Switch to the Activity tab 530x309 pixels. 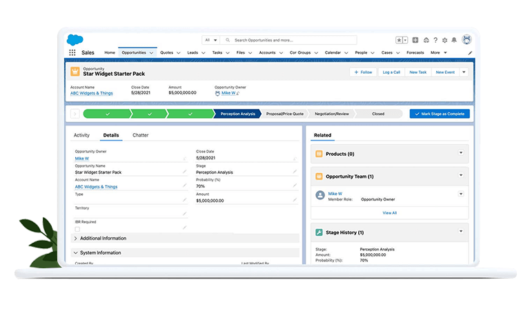pyautogui.click(x=81, y=135)
